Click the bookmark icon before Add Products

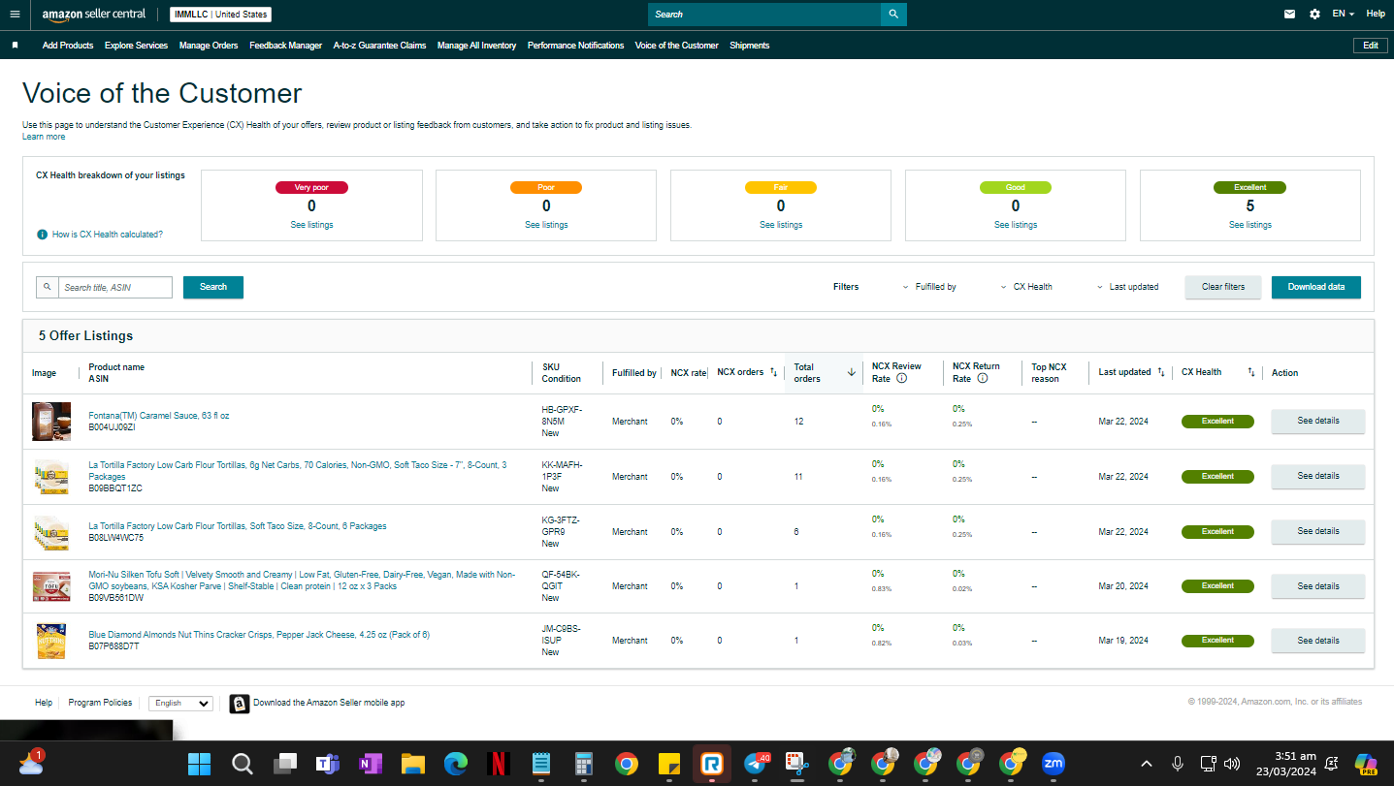pos(15,46)
